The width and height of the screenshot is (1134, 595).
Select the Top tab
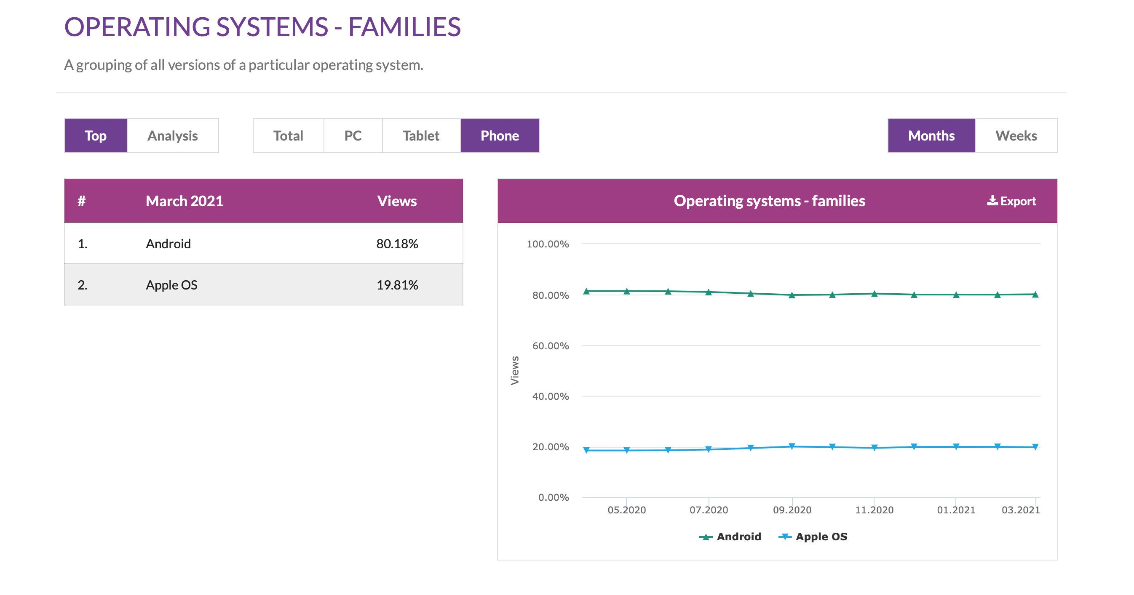click(x=96, y=135)
